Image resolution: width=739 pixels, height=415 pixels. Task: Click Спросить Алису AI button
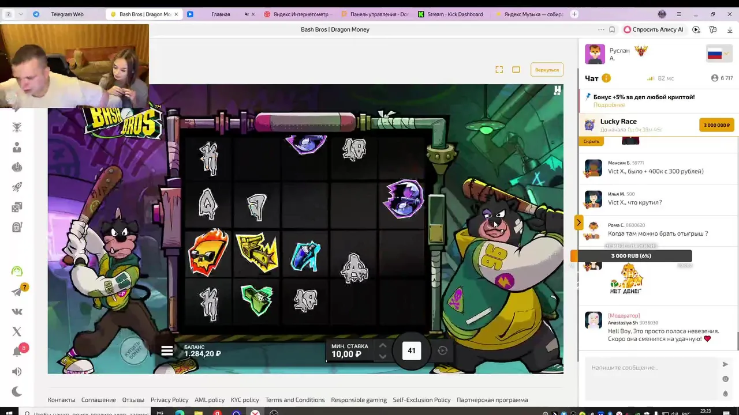[x=653, y=29]
